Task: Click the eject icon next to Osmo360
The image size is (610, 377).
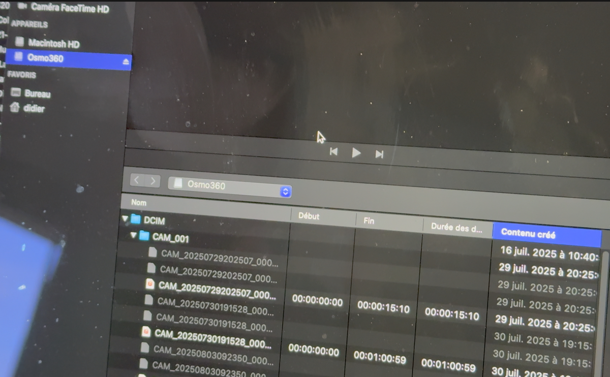Action: point(126,61)
